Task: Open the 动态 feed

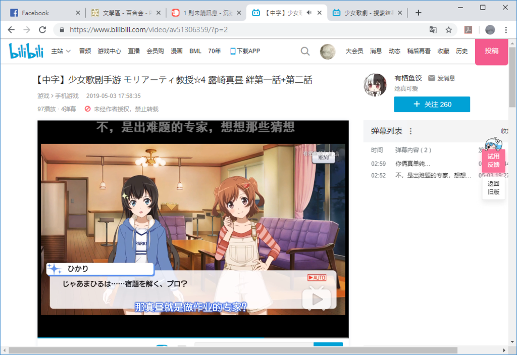Action: point(394,51)
